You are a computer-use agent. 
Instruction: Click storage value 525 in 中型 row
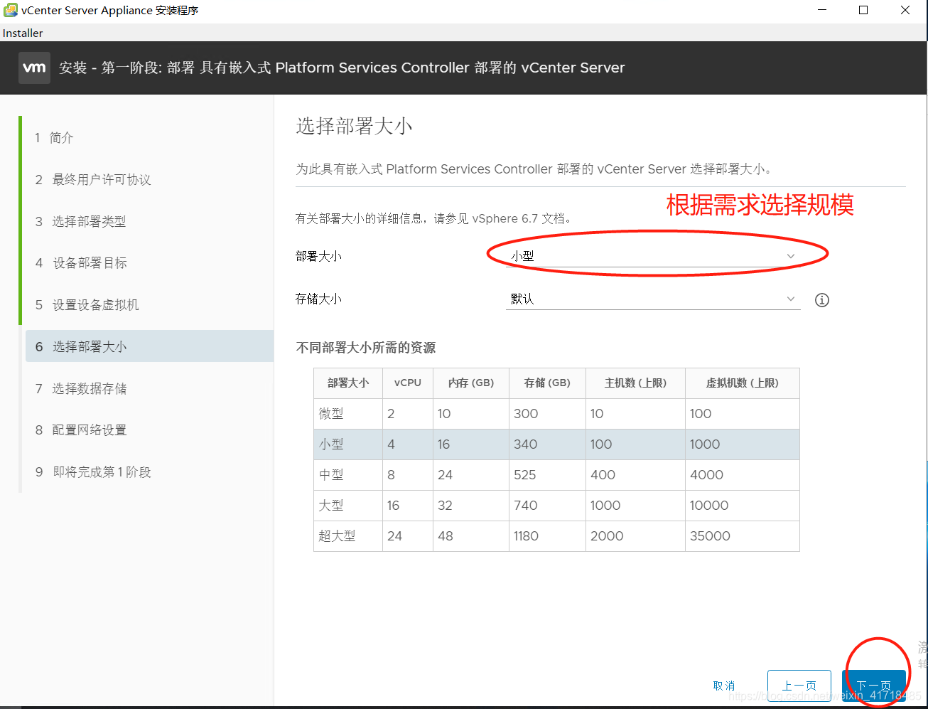click(x=525, y=475)
